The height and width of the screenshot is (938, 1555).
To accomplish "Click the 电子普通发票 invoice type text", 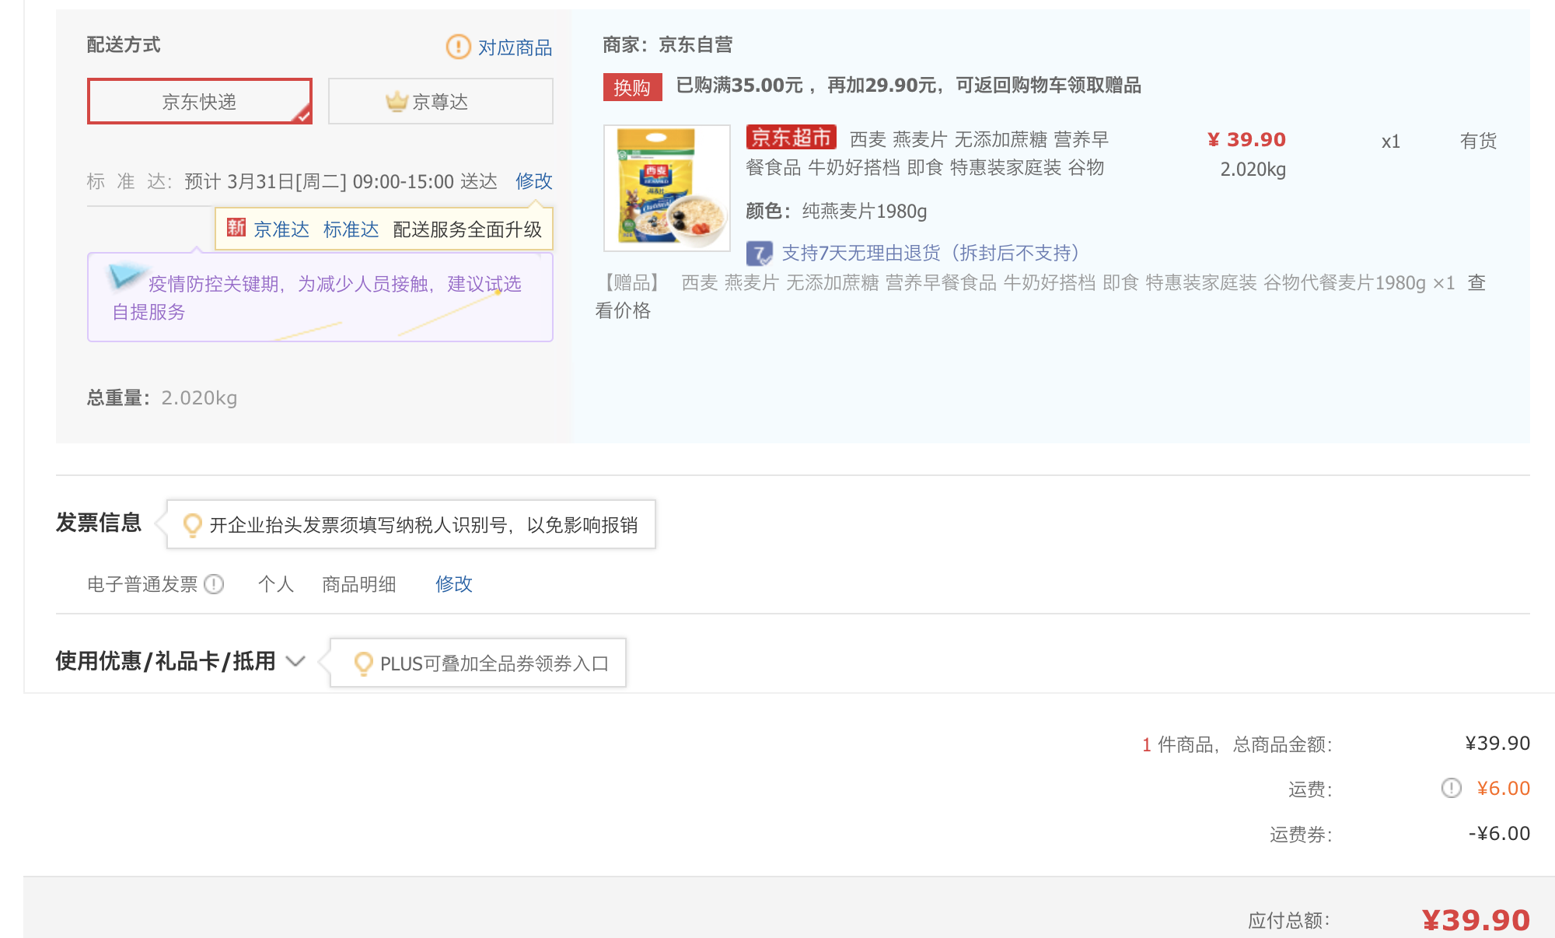I will click(x=143, y=584).
